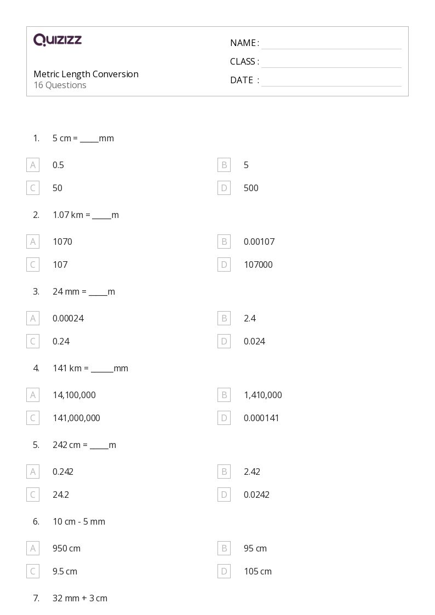Select box B next to 95 cm
Image resolution: width=435 pixels, height=615 pixels.
point(224,548)
